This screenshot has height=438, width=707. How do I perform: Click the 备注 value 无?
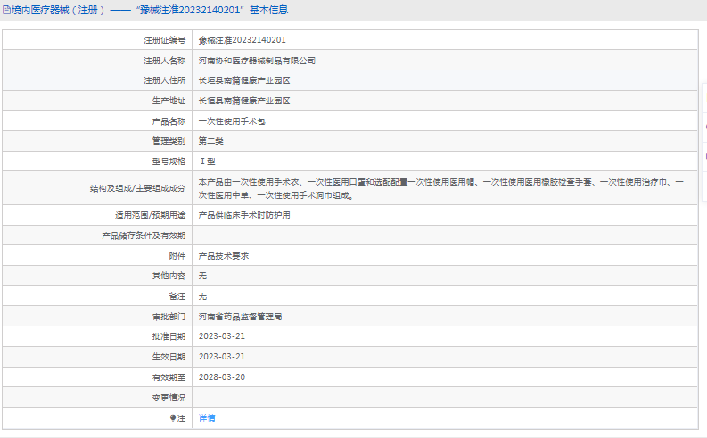pos(203,296)
